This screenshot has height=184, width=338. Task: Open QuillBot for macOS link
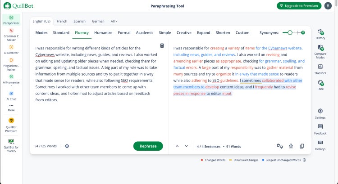pos(11,145)
